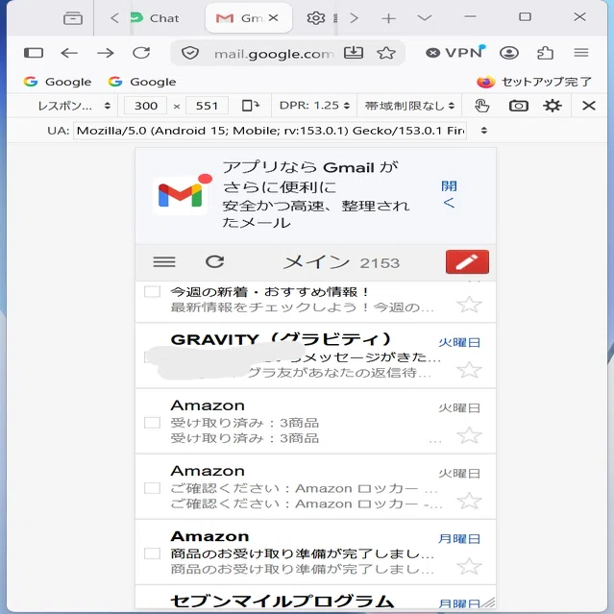Screen dimensions: 614x614
Task: Refresh the Gmail inbox
Action: (215, 261)
